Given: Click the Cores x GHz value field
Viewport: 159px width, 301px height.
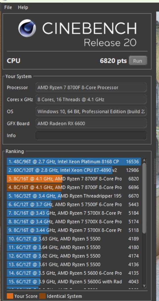Looking at the screenshot, I should pos(91,99).
